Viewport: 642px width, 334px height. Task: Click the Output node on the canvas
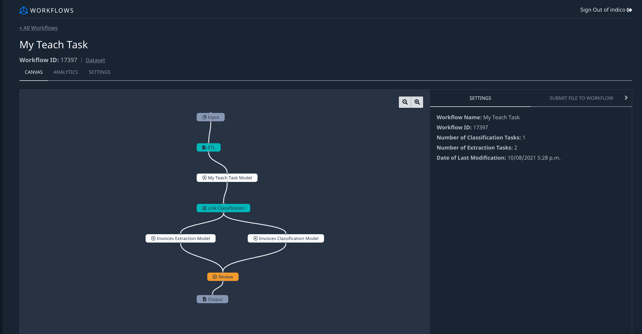tap(212, 299)
